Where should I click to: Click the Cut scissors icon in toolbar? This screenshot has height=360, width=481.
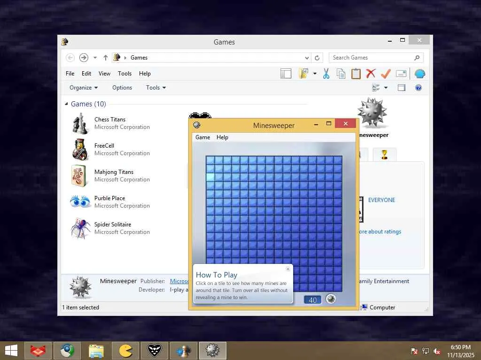coord(326,74)
